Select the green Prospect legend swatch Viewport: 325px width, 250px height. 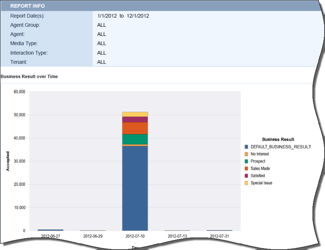(x=247, y=161)
